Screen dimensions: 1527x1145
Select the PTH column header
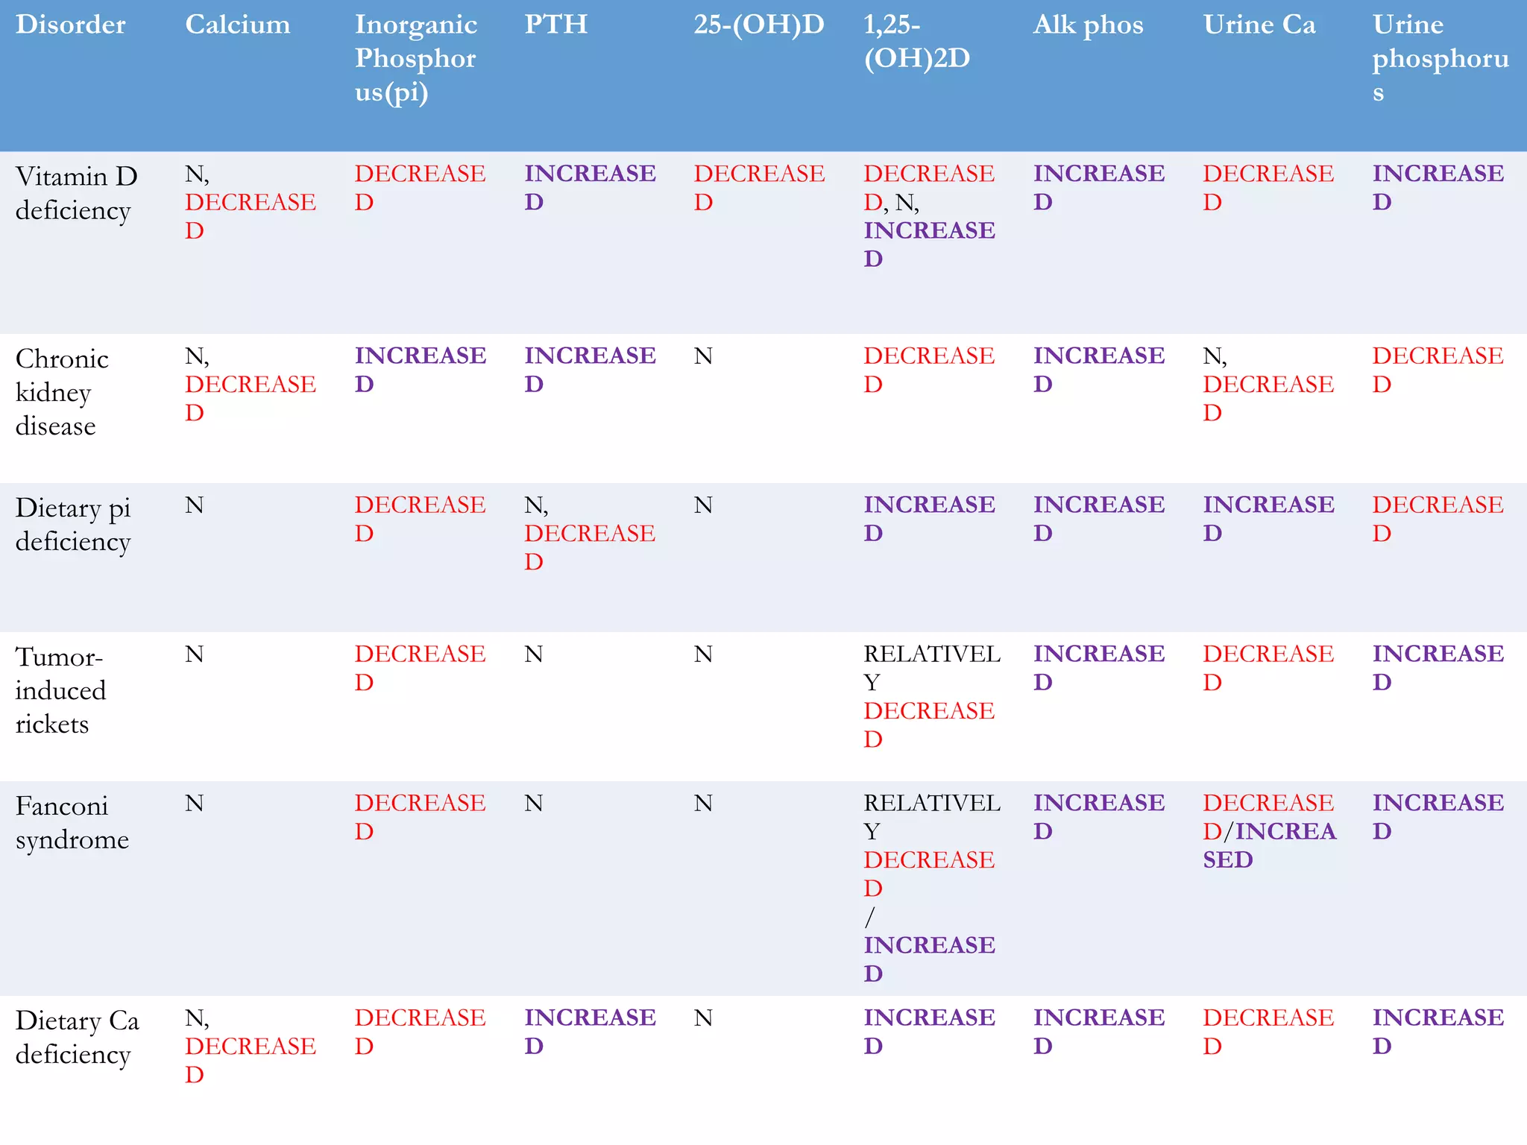point(555,25)
